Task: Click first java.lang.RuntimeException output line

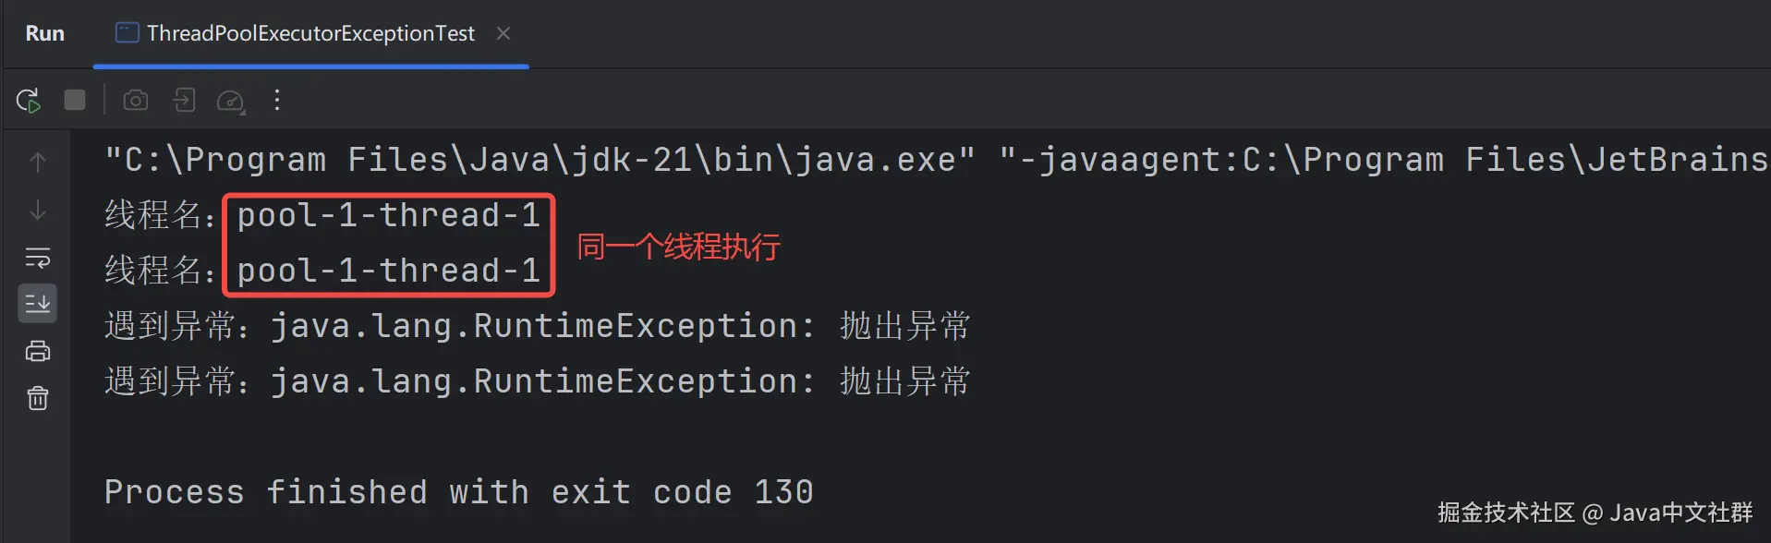Action: pyautogui.click(x=538, y=326)
